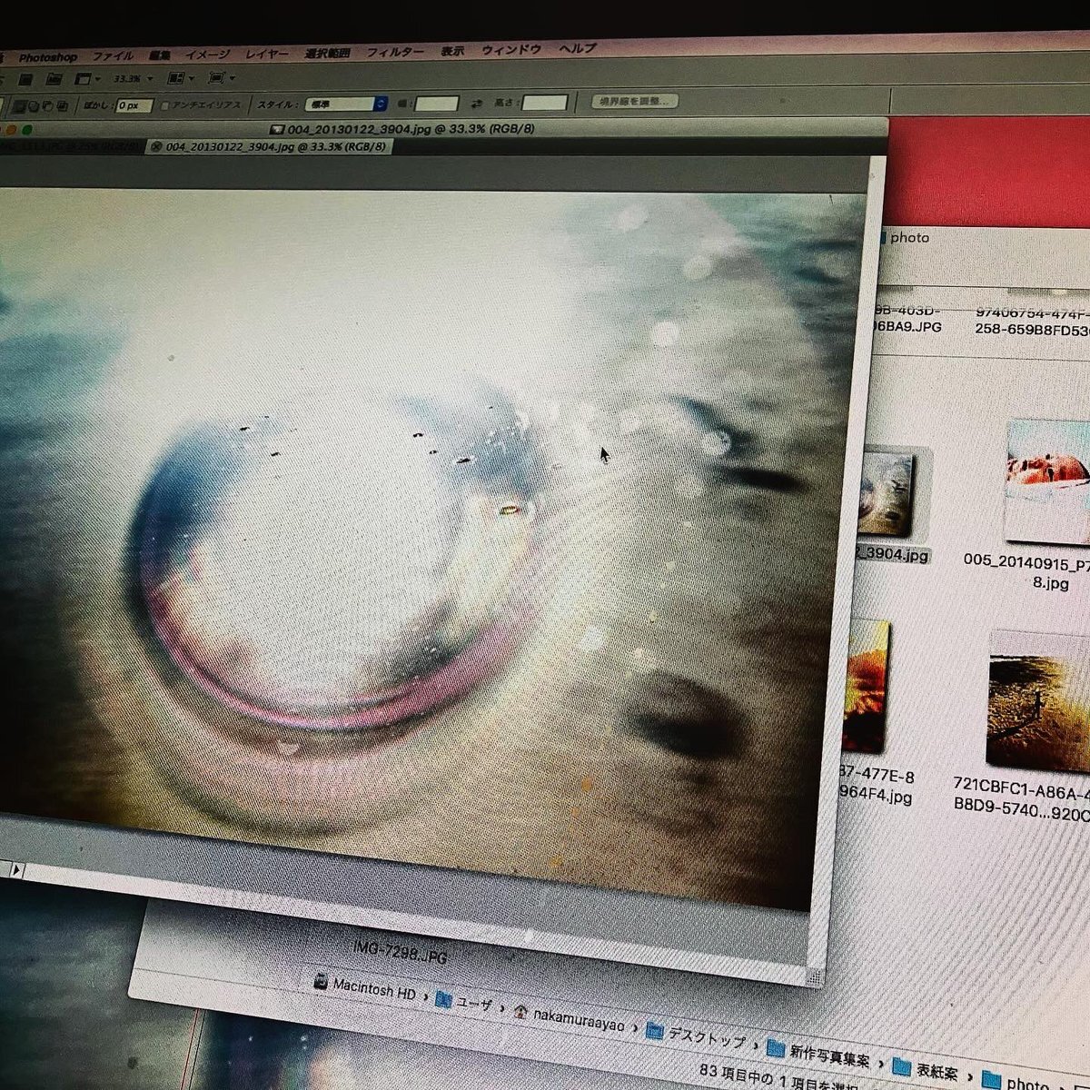Open Mini Bridge from the application bar icon

(x=54, y=79)
